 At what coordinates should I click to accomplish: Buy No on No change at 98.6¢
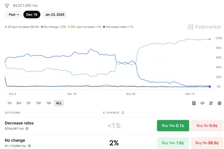coord(207,143)
